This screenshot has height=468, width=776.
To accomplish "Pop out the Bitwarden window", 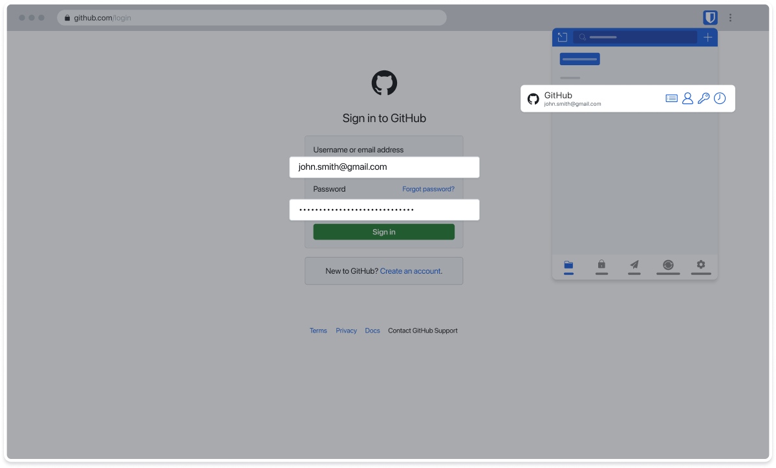I will (562, 37).
